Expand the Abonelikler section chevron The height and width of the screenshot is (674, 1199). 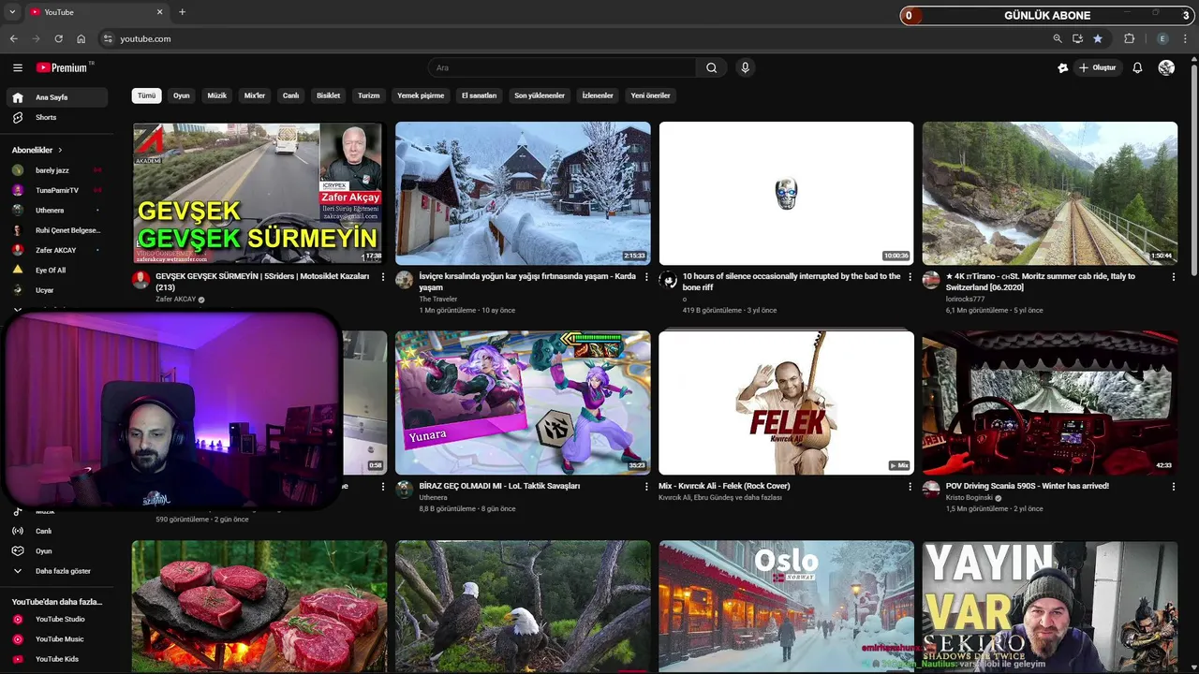60,150
